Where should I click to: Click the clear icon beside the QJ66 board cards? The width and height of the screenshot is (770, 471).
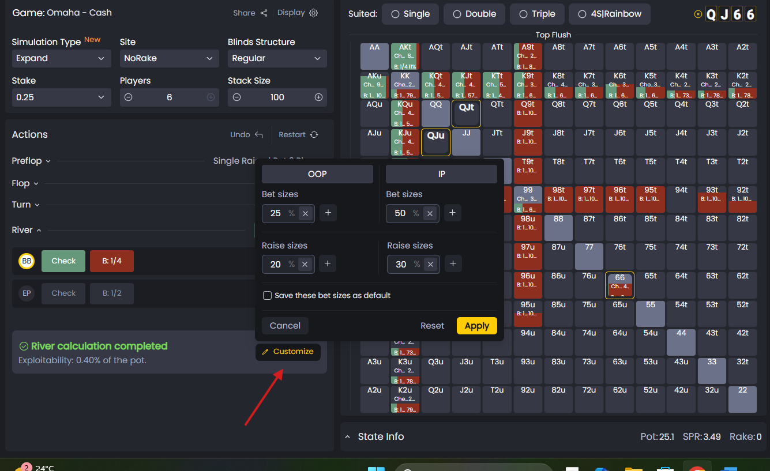(698, 13)
